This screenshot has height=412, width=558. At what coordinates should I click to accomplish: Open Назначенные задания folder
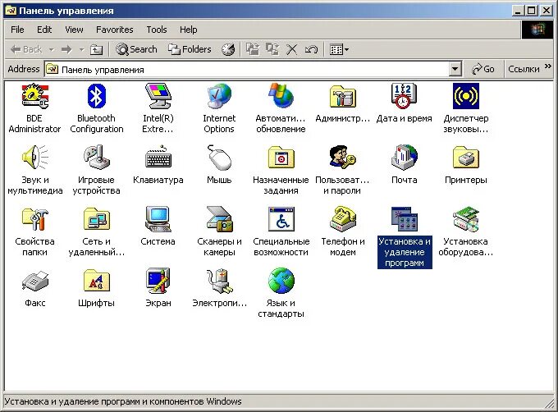281,158
